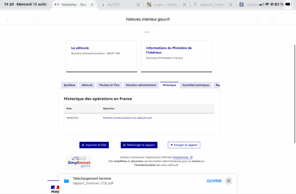Select the Situation administrative tab

point(141,85)
